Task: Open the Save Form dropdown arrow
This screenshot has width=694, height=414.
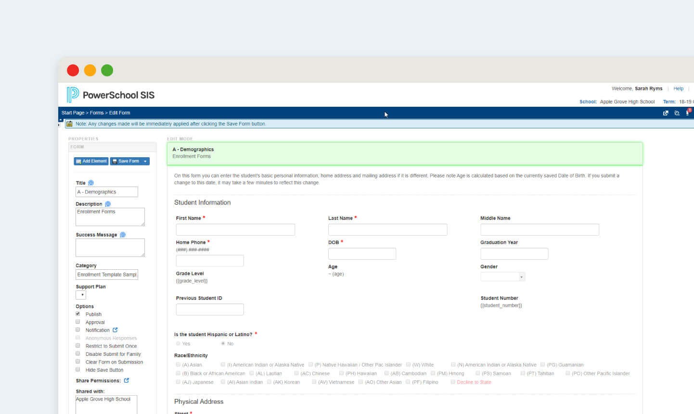Action: click(144, 161)
